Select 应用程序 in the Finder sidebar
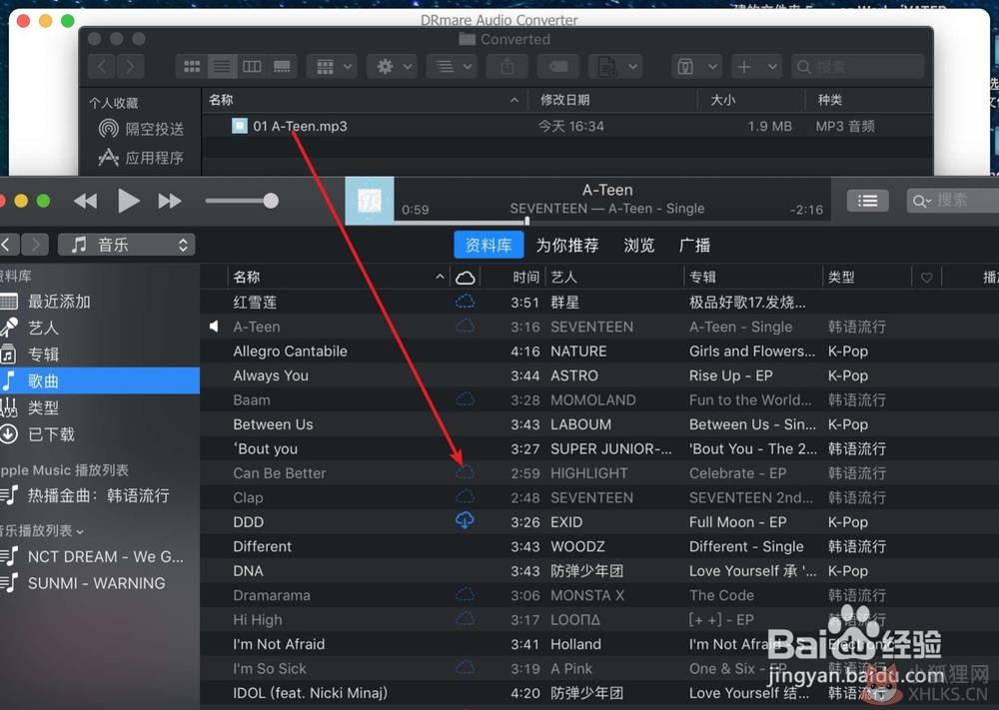The width and height of the screenshot is (999, 710). [x=142, y=158]
